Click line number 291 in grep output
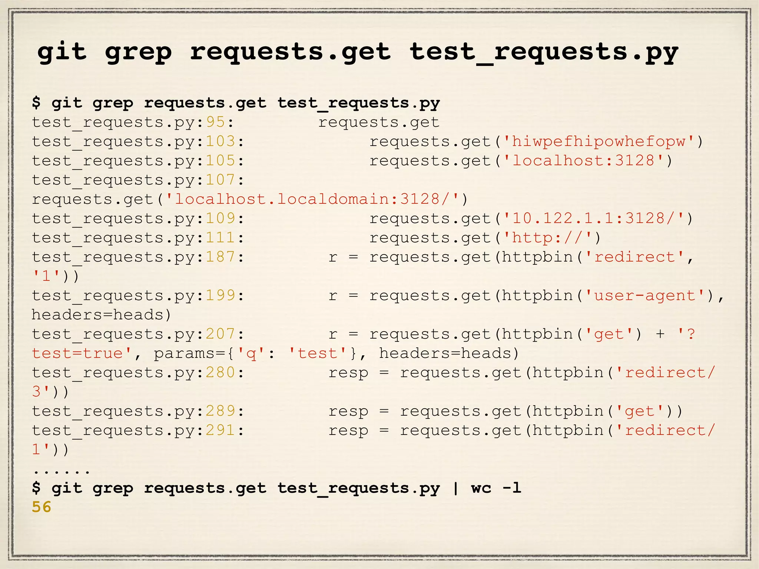This screenshot has height=569, width=759. pos(221,430)
